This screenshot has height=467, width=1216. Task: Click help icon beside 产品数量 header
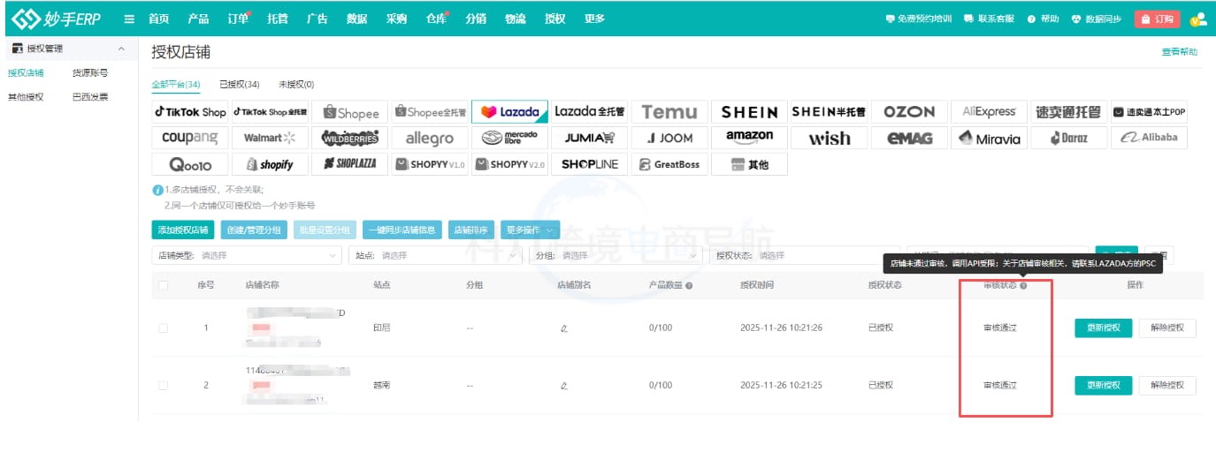coord(689,285)
